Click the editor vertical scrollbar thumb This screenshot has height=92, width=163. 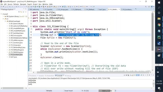coord(153,32)
